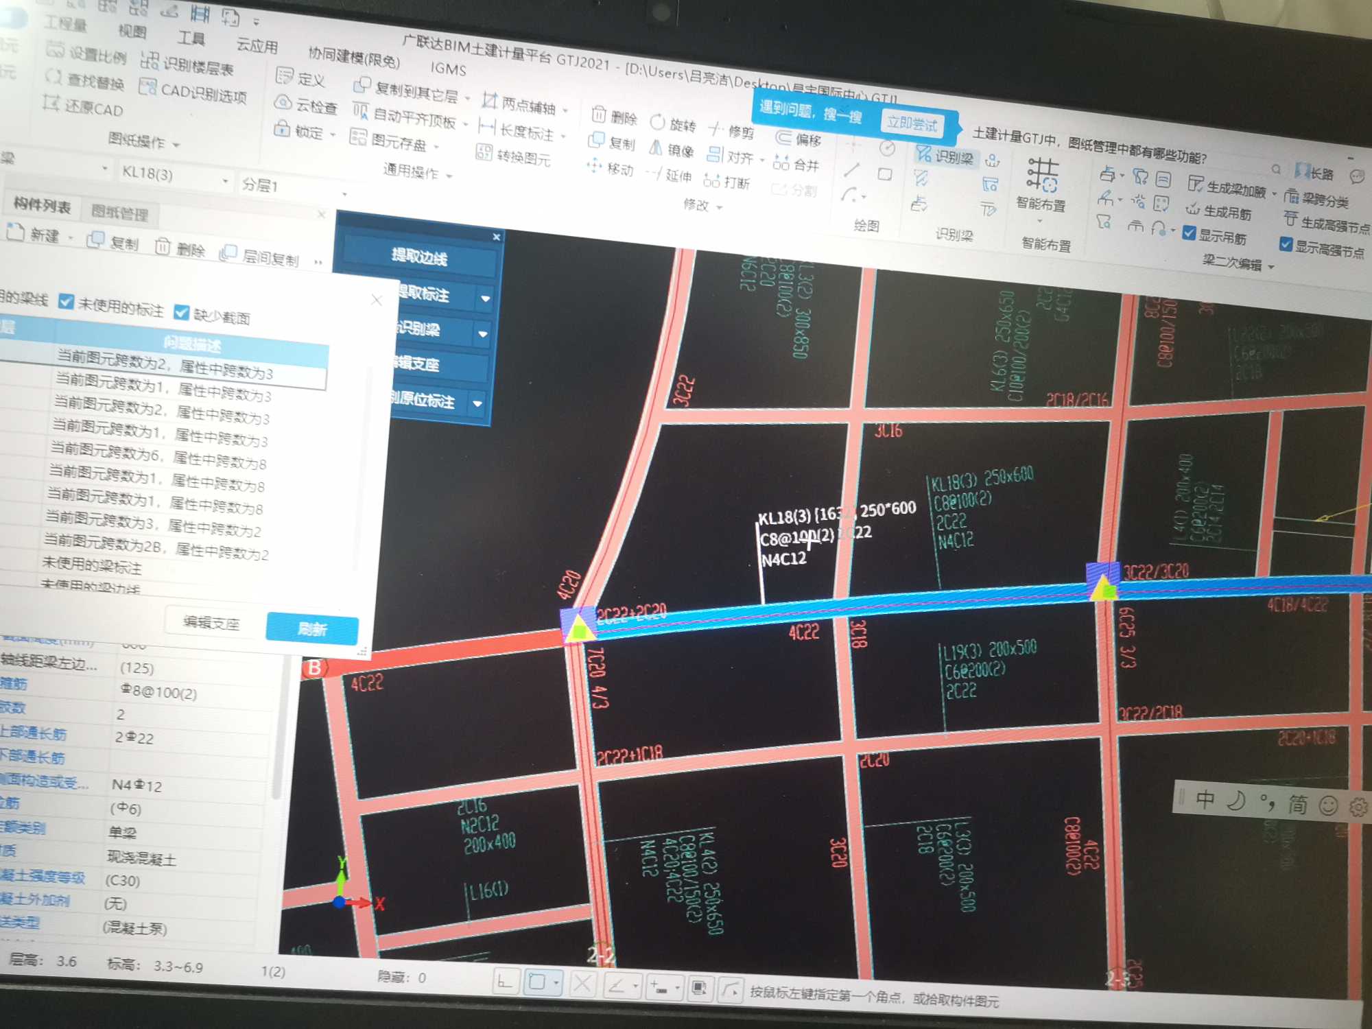Disable the 显示吊筋 checkbox

pyautogui.click(x=1190, y=234)
